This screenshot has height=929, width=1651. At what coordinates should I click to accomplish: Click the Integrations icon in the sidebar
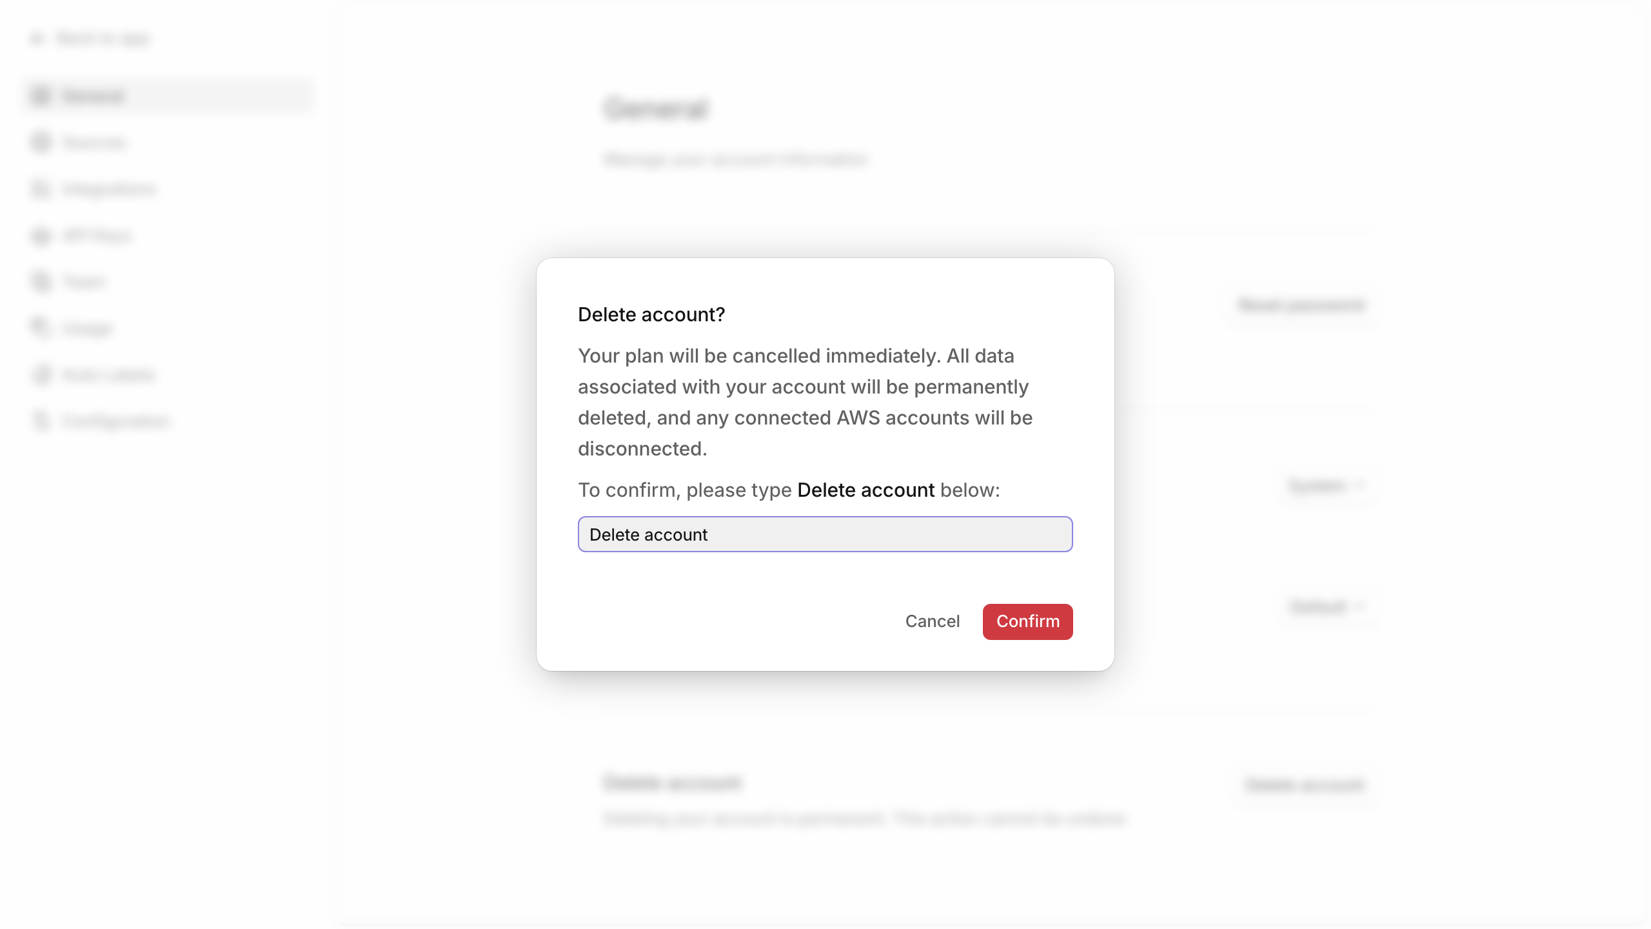(x=40, y=188)
